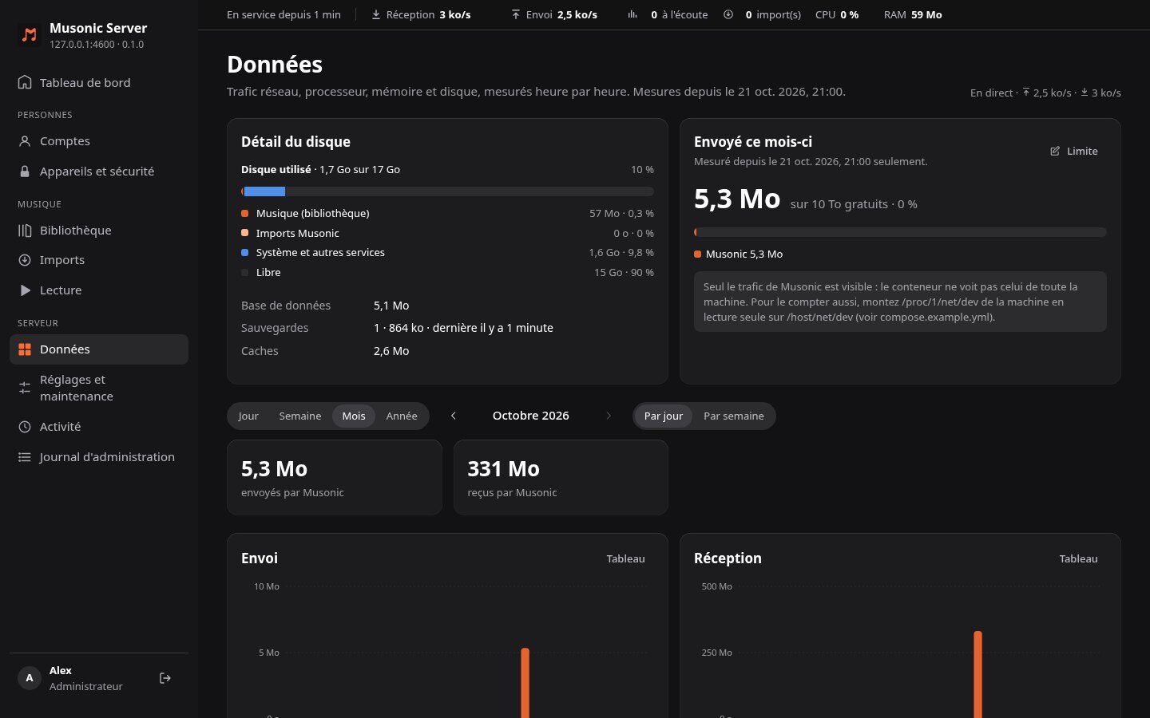The height and width of the screenshot is (718, 1150).
Task: Open the Comptes menu item
Action: [x=99, y=141]
